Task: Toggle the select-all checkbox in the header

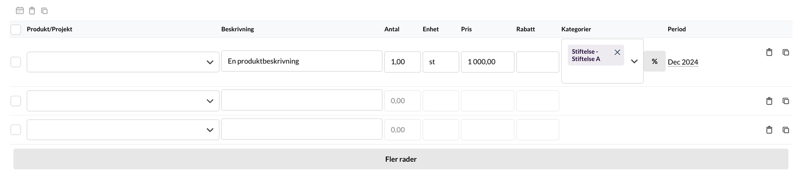Action: pos(16,30)
